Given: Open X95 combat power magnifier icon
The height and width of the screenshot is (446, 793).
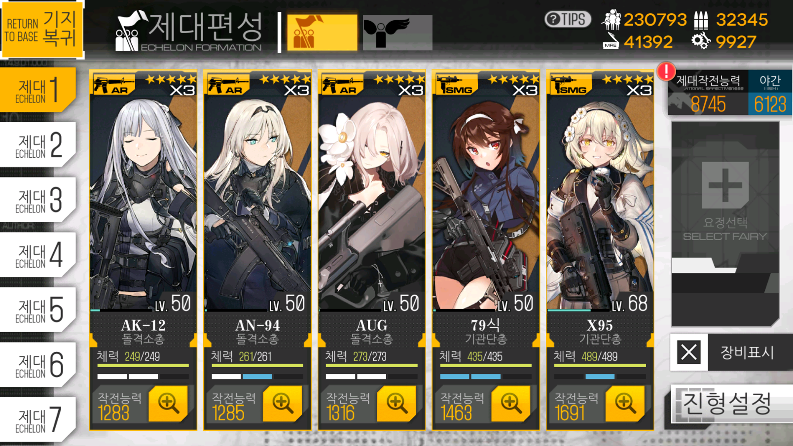Looking at the screenshot, I should (x=625, y=404).
